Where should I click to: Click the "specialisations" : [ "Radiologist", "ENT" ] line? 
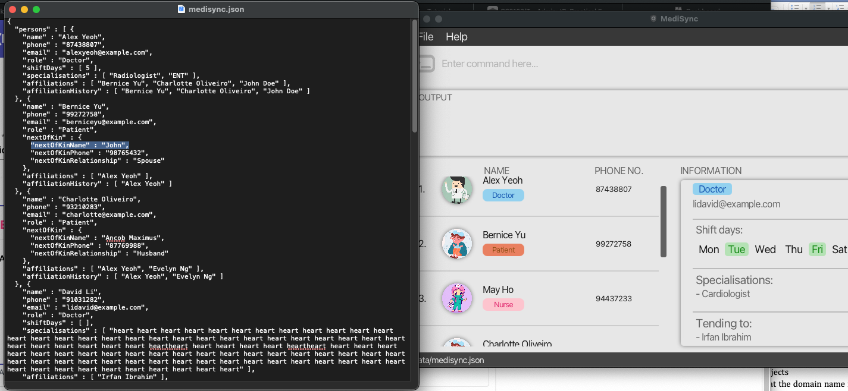111,75
